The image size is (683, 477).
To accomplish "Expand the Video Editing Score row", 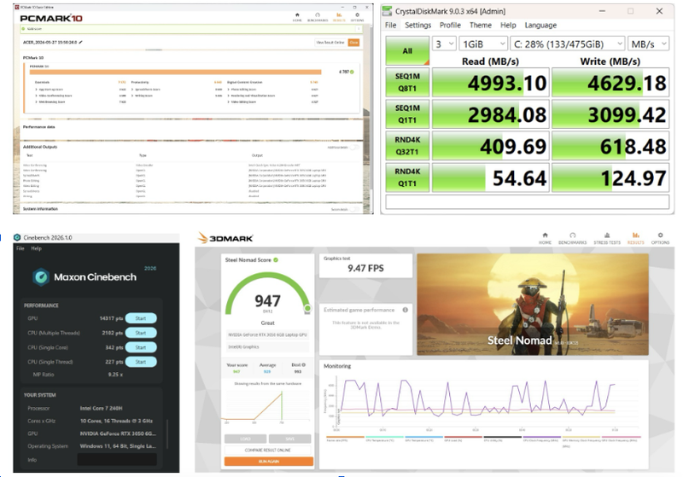I will (x=228, y=102).
